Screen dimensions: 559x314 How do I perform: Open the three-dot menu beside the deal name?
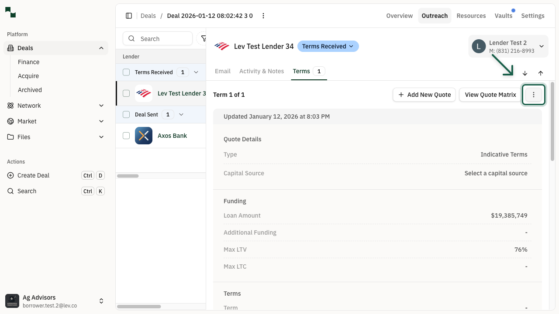[263, 16]
